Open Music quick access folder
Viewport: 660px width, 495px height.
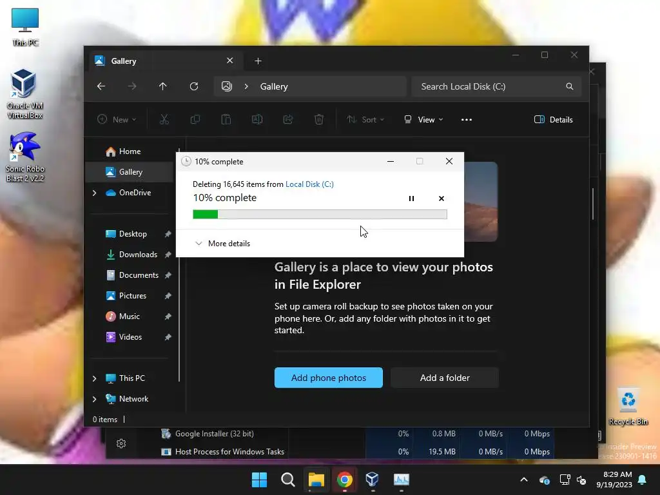[129, 316]
